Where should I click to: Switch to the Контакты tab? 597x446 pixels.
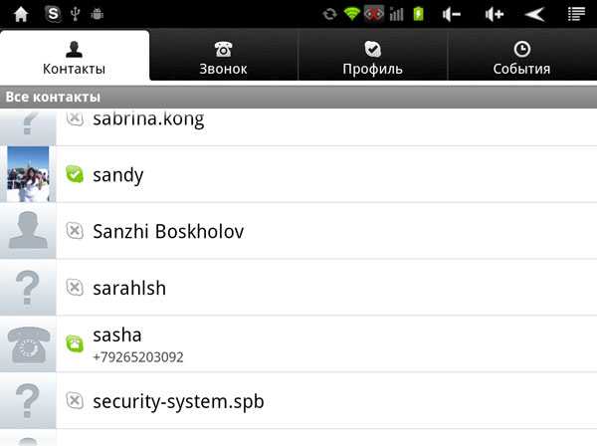point(75,56)
